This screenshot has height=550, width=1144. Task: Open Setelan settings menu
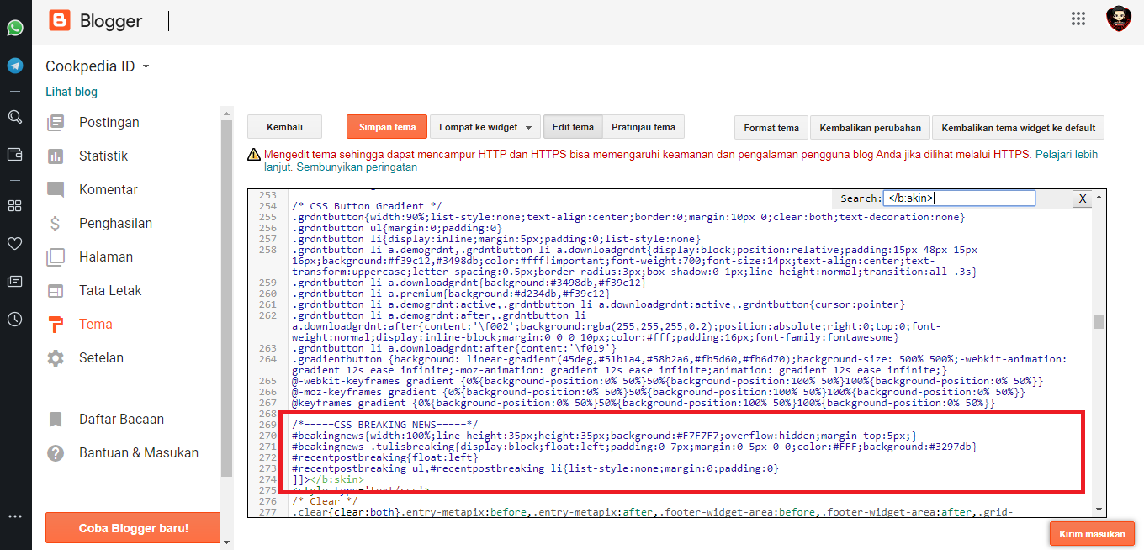tap(101, 358)
